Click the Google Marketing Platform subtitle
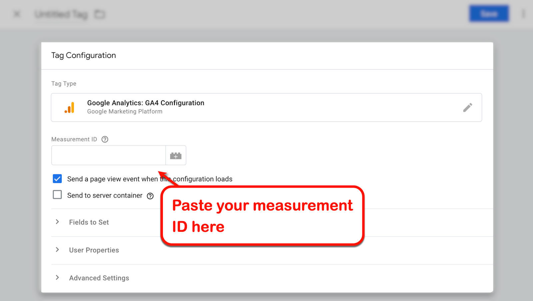The height and width of the screenshot is (301, 533). click(x=125, y=112)
